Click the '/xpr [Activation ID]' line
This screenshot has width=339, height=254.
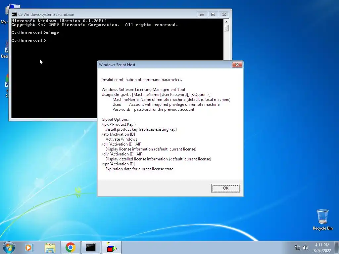pyautogui.click(x=118, y=164)
